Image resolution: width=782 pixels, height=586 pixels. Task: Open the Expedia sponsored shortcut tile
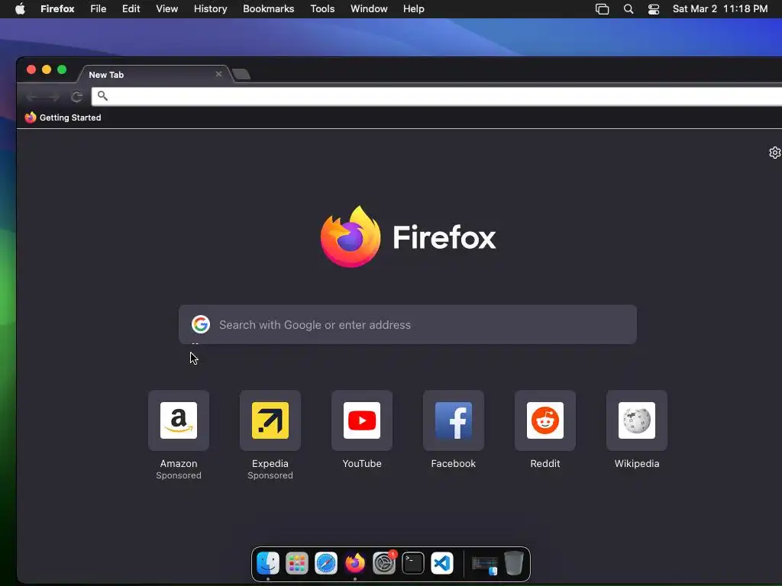point(270,420)
